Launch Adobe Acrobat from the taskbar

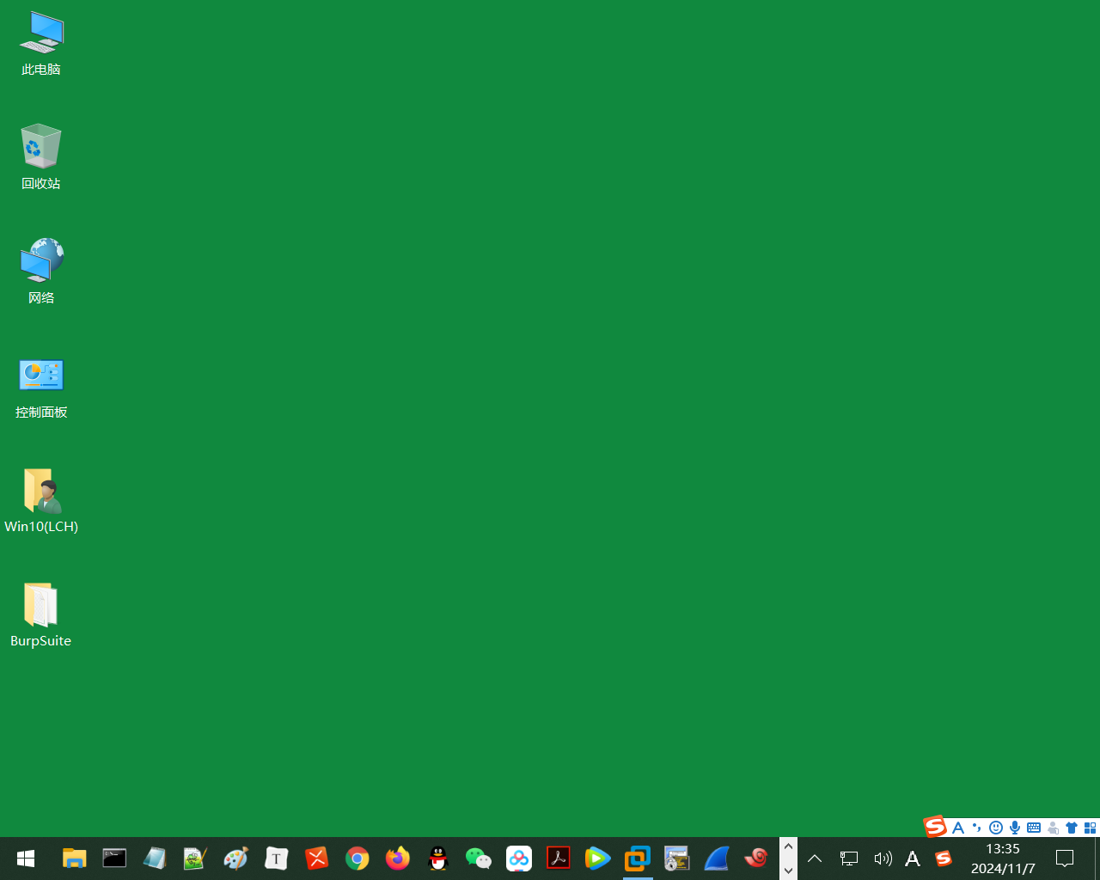[559, 859]
